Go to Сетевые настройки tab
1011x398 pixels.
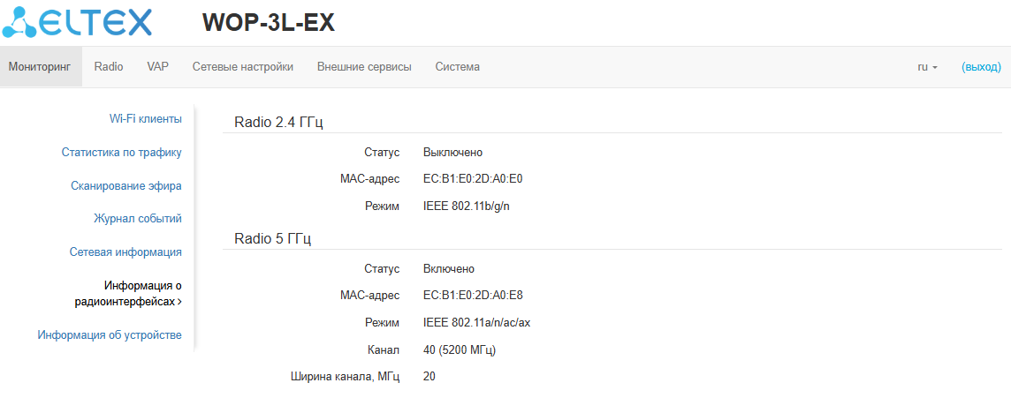(243, 67)
